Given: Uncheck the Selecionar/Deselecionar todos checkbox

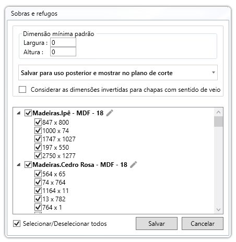Looking at the screenshot, I should pos(17,224).
